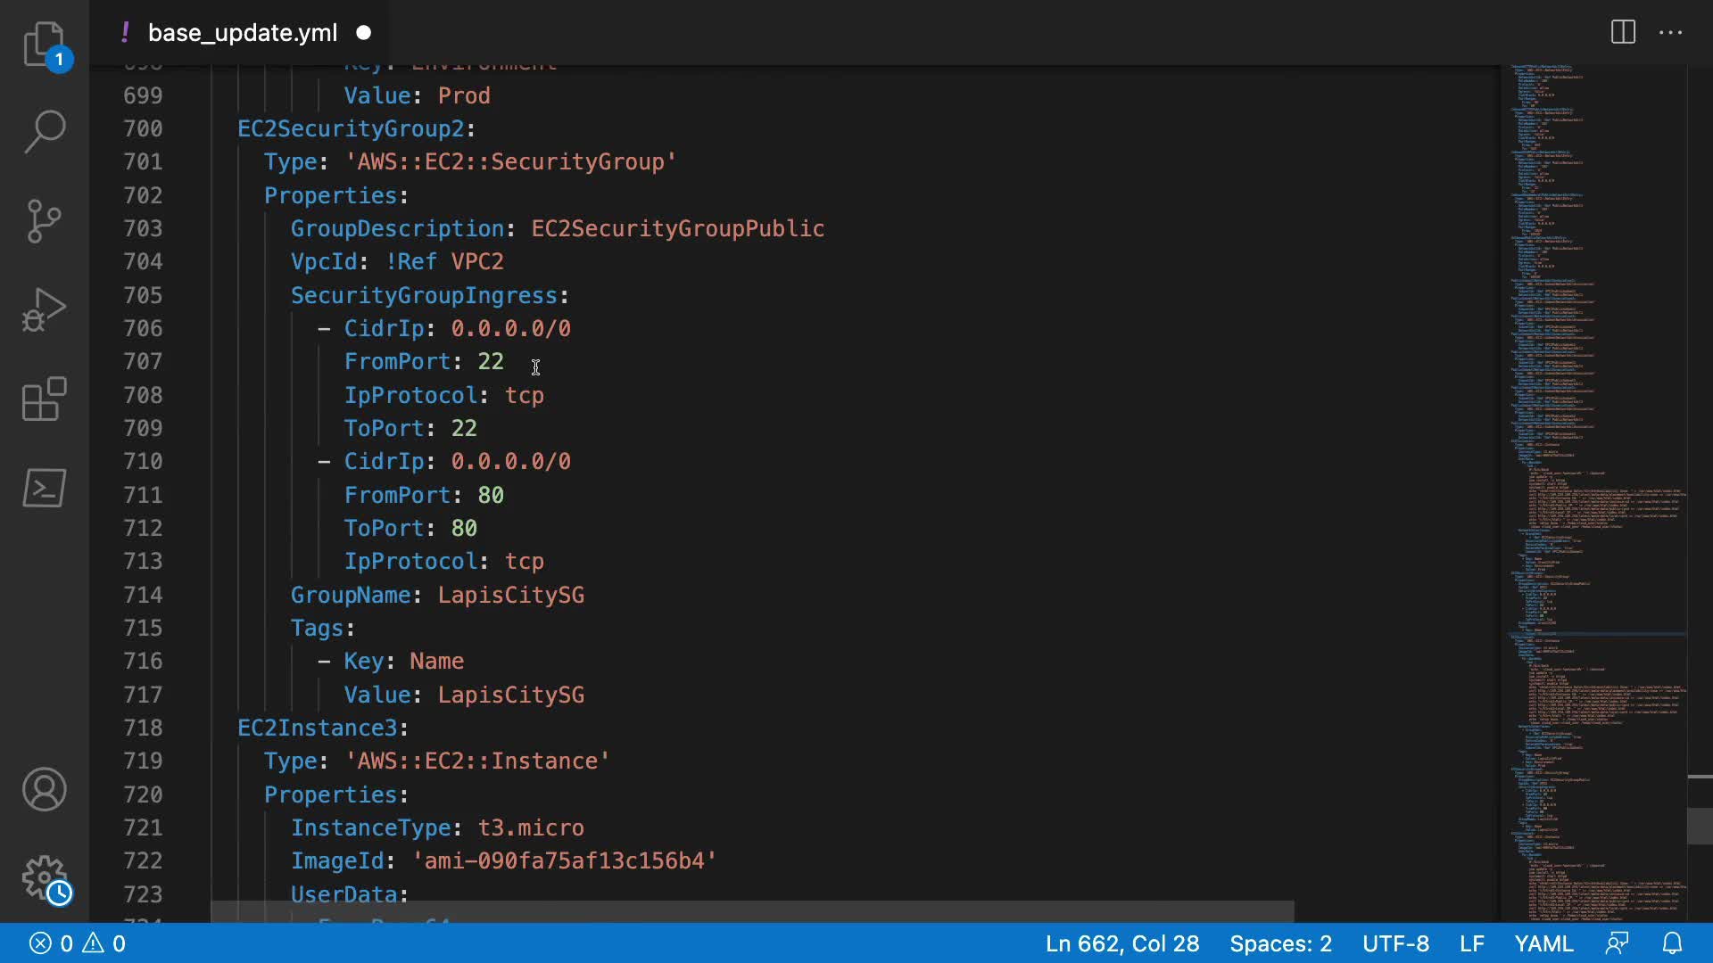Screen dimensions: 1713x963
Task: Select YAML language mode
Action: 1543,943
